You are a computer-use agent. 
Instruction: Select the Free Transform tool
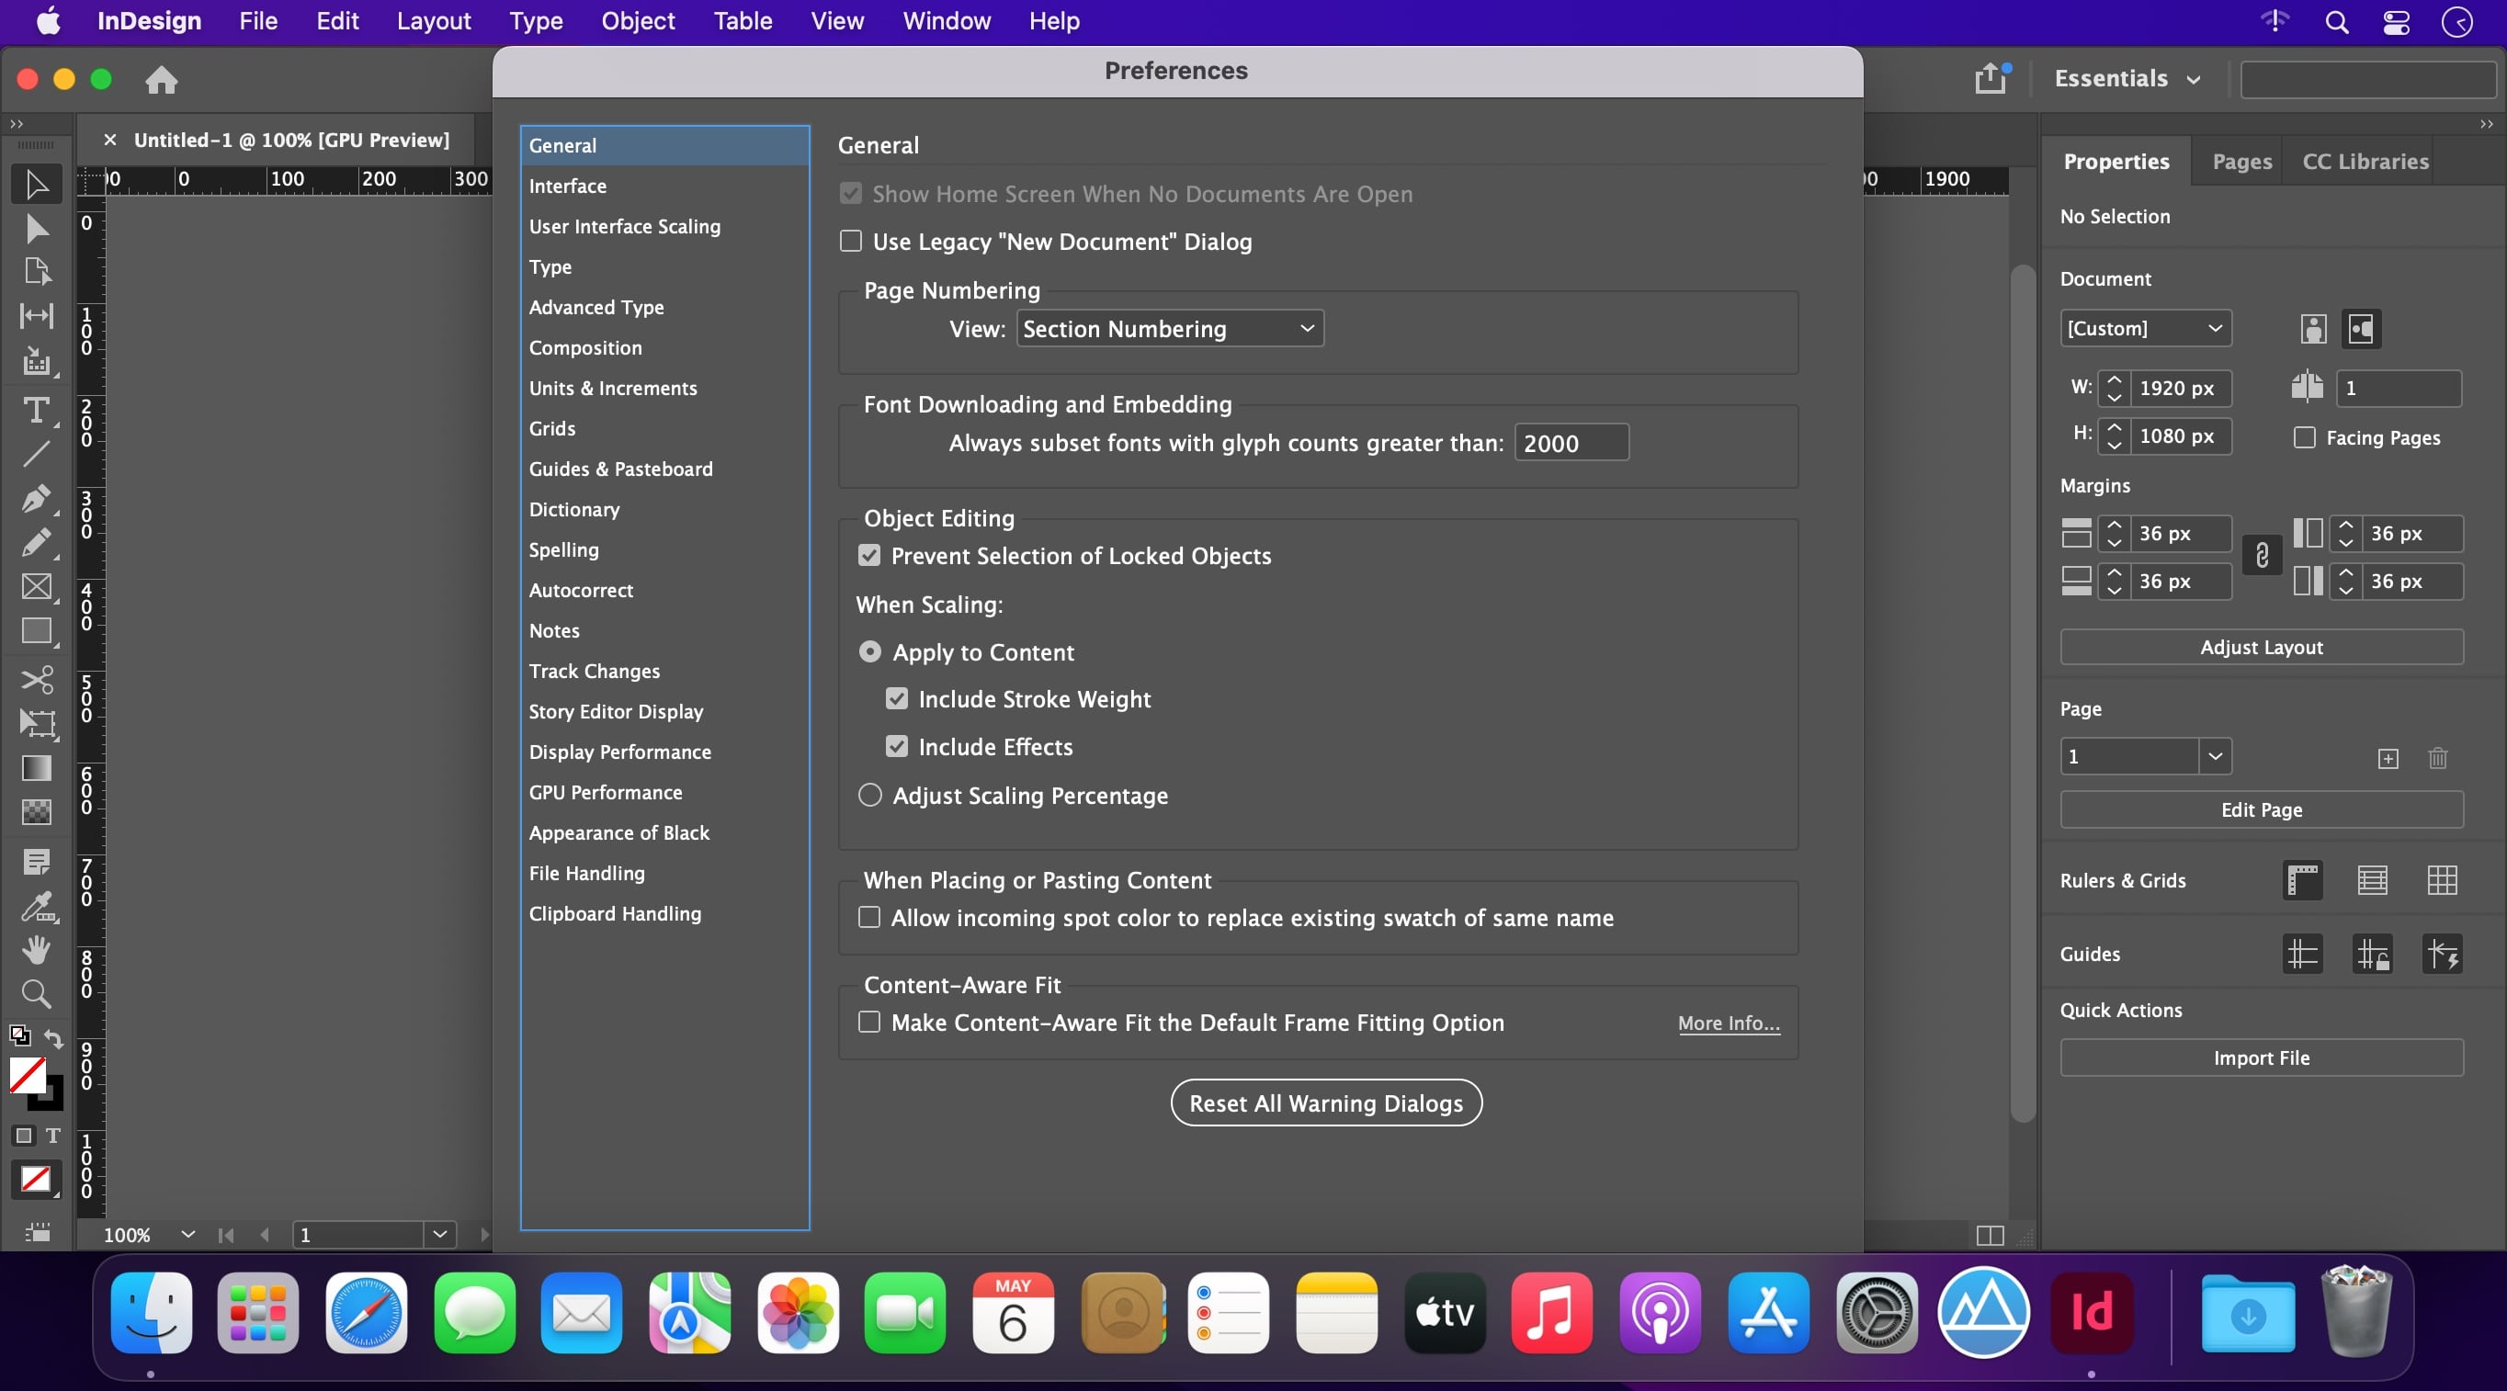(x=37, y=723)
